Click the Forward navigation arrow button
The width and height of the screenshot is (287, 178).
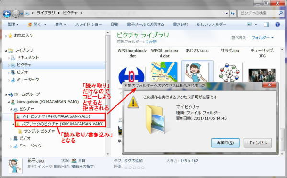tap(15, 13)
